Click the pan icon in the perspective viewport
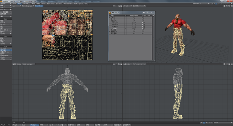The height and width of the screenshot is (126, 233). coord(224,6)
